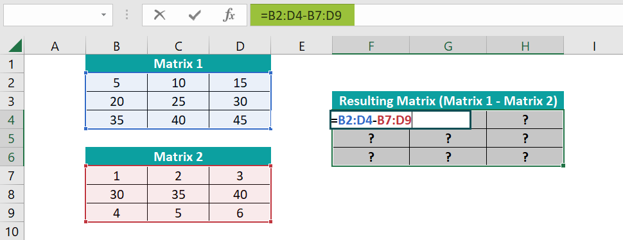This screenshot has height=240, width=623.
Task: Select result cell G5 with question mark
Action: pos(448,139)
